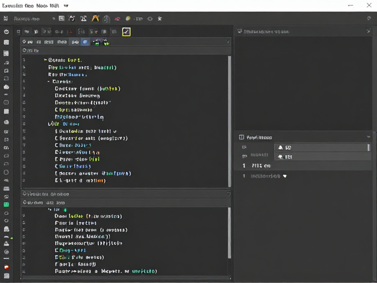Select the first tab label in the editor tab row
The height and width of the screenshot is (283, 377).
click(x=28, y=42)
